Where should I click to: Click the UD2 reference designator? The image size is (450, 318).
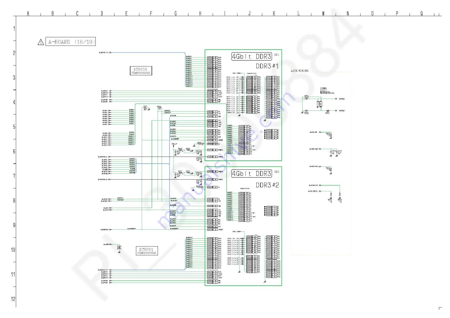(276, 172)
